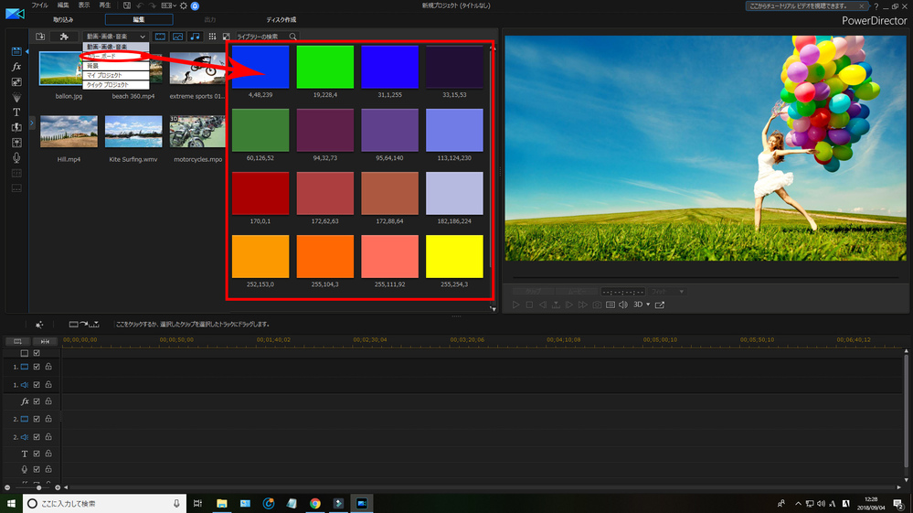This screenshot has height=513, width=913.
Task: Toggle title track enable checkbox
Action: [x=37, y=454]
